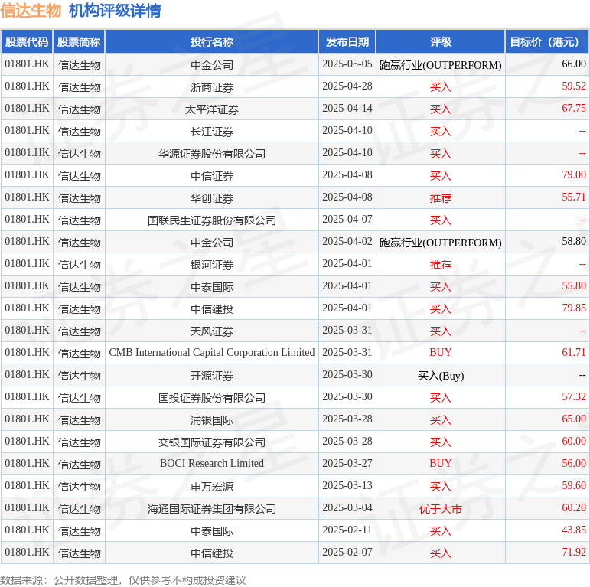The image size is (590, 587).
Task: Select the 天风证券 cell
Action: [x=212, y=331]
